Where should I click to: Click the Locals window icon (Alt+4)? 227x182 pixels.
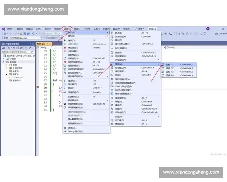coord(112,71)
